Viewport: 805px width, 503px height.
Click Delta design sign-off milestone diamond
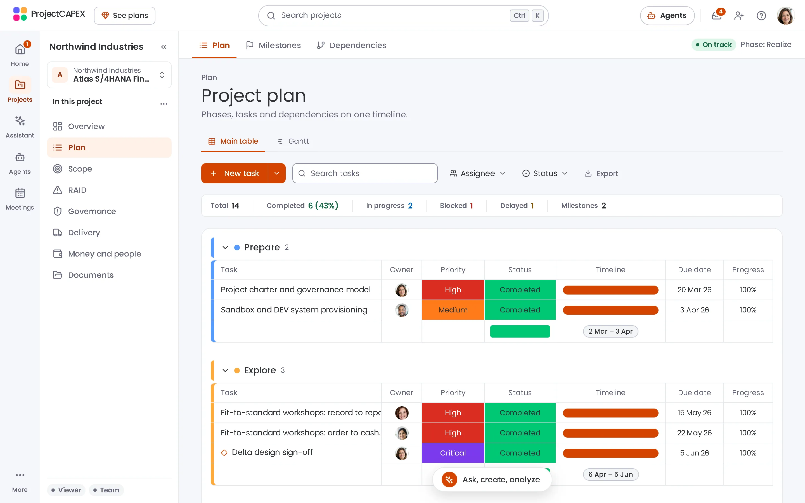click(224, 453)
